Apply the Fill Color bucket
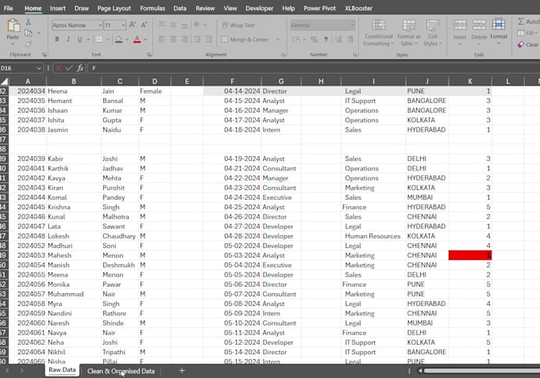Image resolution: width=540 pixels, height=378 pixels. pos(119,39)
